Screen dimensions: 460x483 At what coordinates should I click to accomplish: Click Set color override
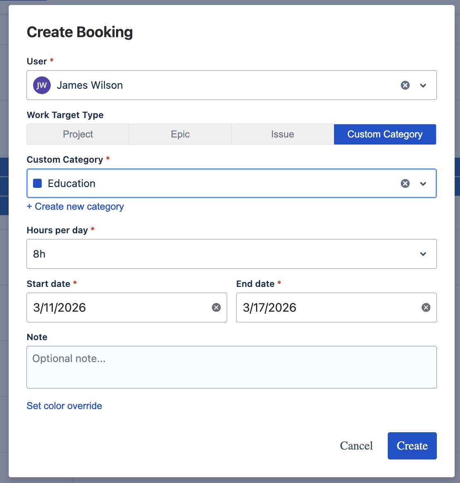coord(64,406)
